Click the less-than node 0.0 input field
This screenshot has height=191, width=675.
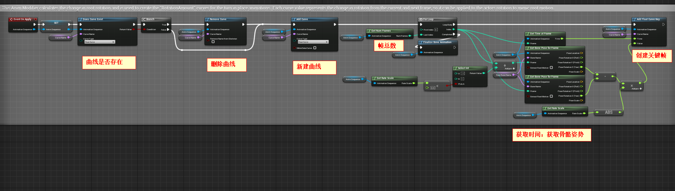coord(433,88)
